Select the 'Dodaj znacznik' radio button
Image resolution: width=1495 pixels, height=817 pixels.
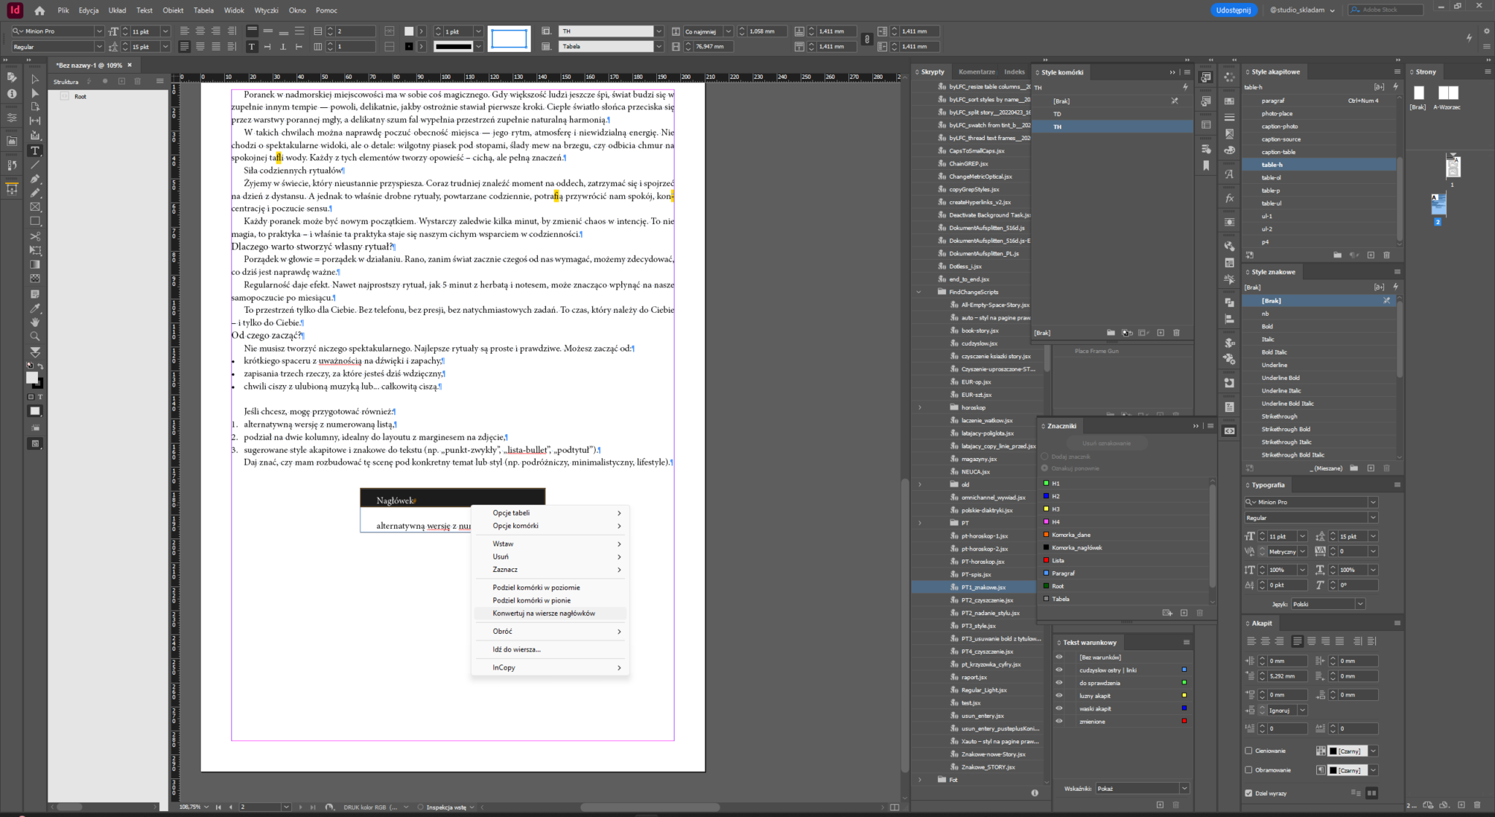[1045, 457]
